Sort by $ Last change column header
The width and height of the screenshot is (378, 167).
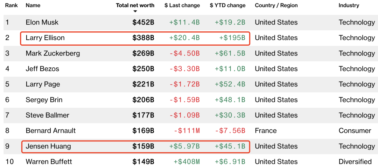(182, 5)
